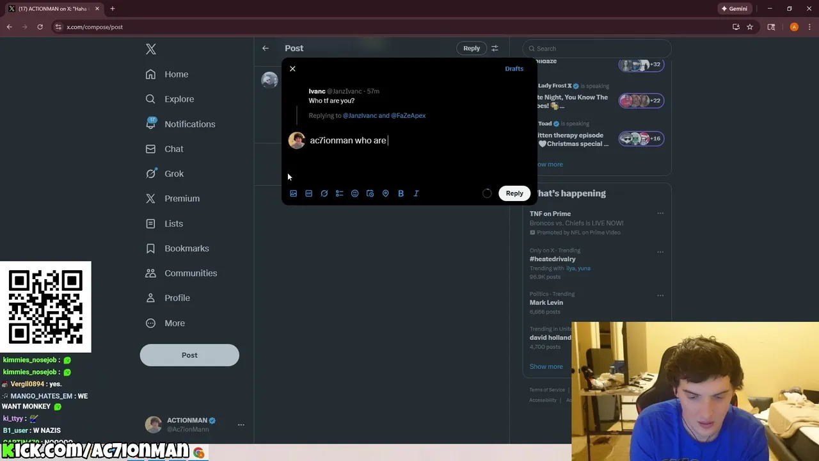Open TNF on Prime trend
The image size is (819, 461).
pyautogui.click(x=550, y=214)
